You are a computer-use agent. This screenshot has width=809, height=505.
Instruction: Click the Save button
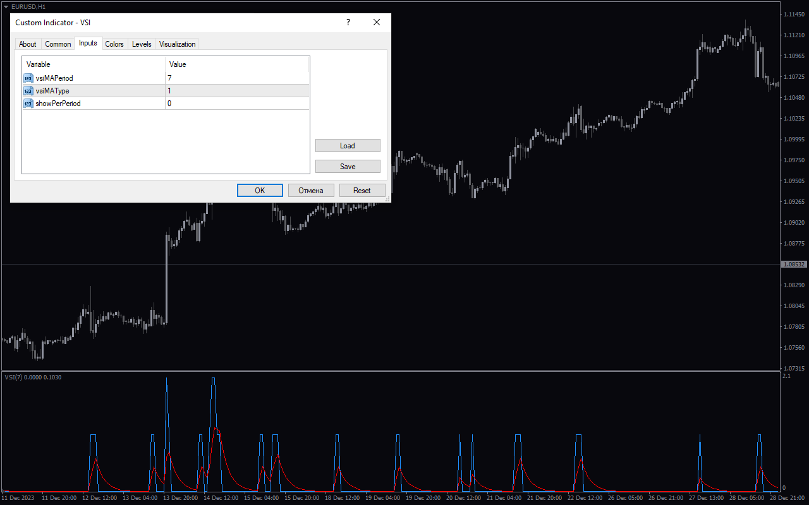click(348, 167)
